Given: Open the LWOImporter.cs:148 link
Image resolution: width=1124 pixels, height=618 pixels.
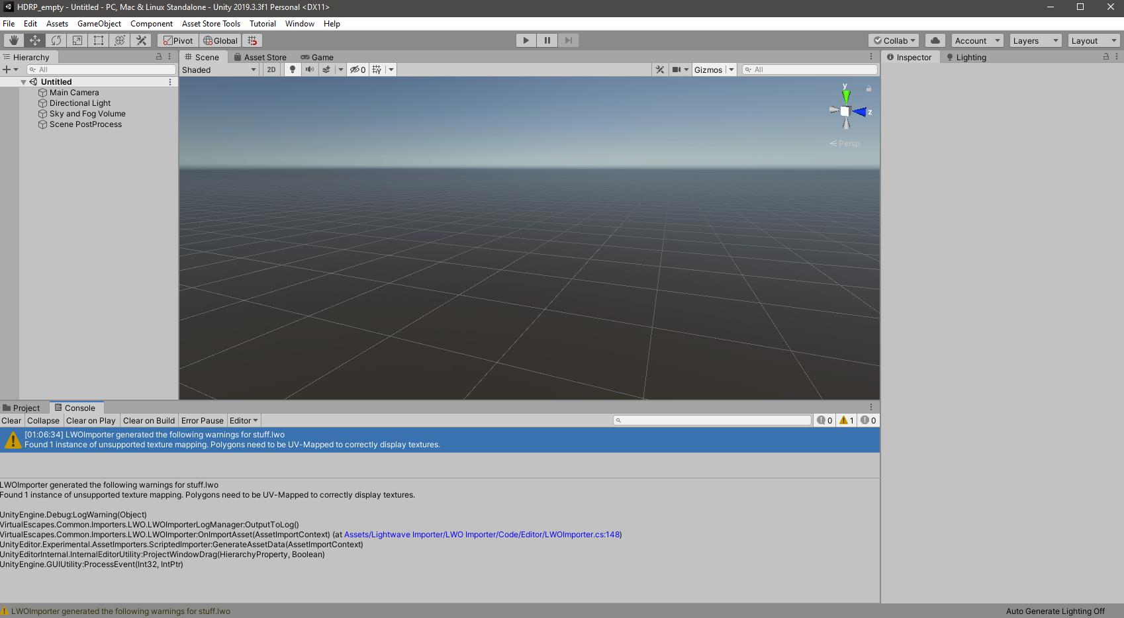Looking at the screenshot, I should tap(482, 535).
